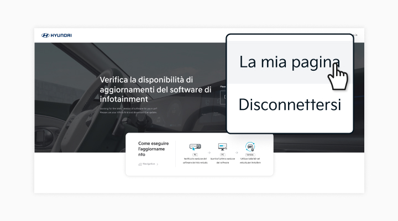Screen dimensions: 398x221
Task: Open La mia pagina from the menu
Action: (x=289, y=62)
